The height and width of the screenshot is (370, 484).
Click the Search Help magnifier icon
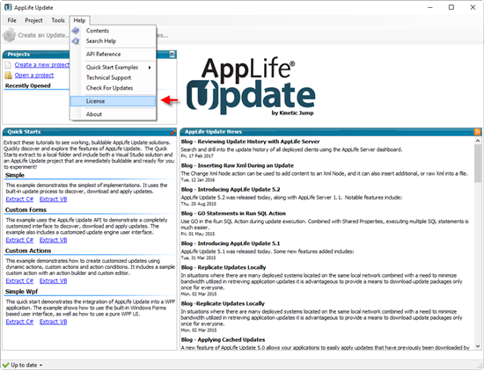pos(76,41)
